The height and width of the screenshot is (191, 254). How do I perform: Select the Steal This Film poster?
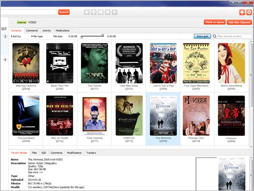coord(60,63)
